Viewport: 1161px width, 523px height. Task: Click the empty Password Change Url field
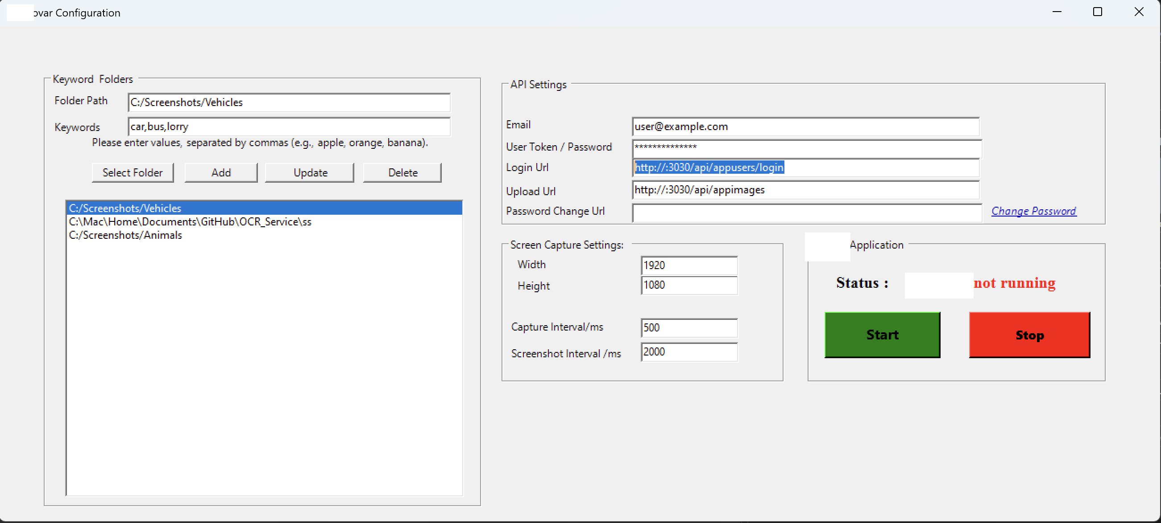[807, 213]
